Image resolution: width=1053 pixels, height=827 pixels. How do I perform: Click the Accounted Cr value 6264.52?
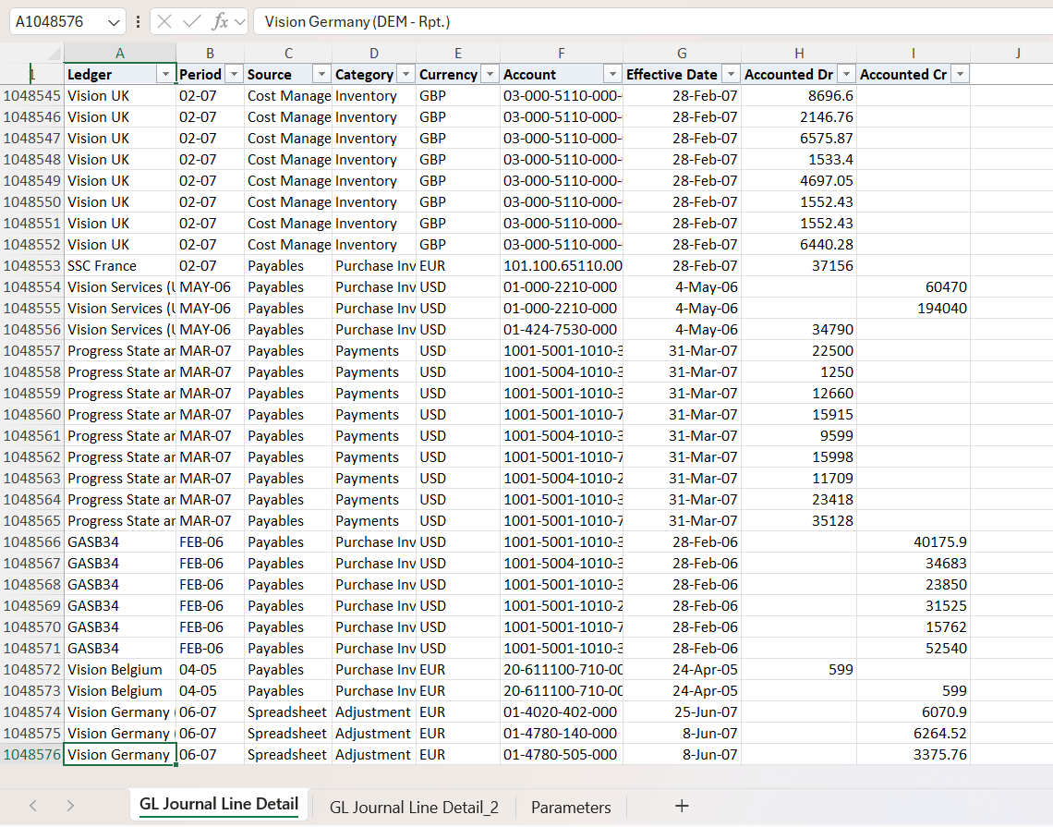[914, 734]
